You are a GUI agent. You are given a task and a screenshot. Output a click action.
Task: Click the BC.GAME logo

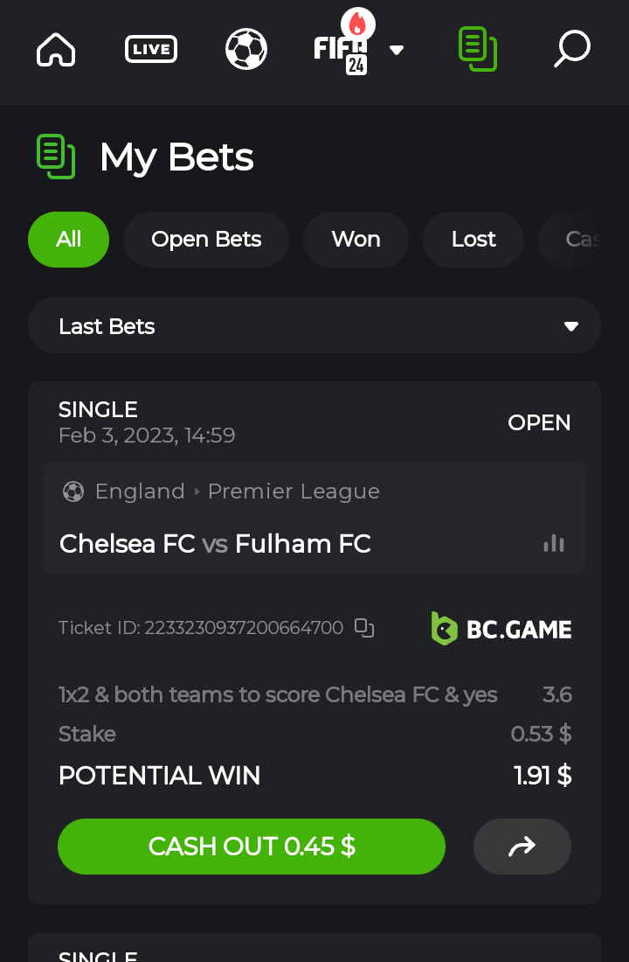(501, 629)
